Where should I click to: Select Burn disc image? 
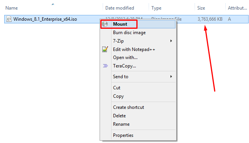(129, 33)
